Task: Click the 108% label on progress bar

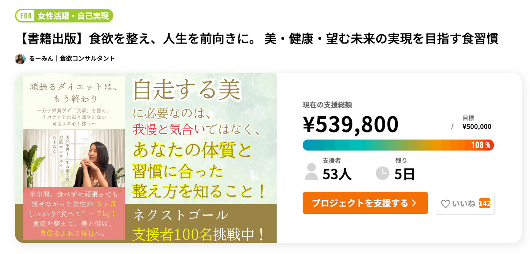Action: point(481,145)
